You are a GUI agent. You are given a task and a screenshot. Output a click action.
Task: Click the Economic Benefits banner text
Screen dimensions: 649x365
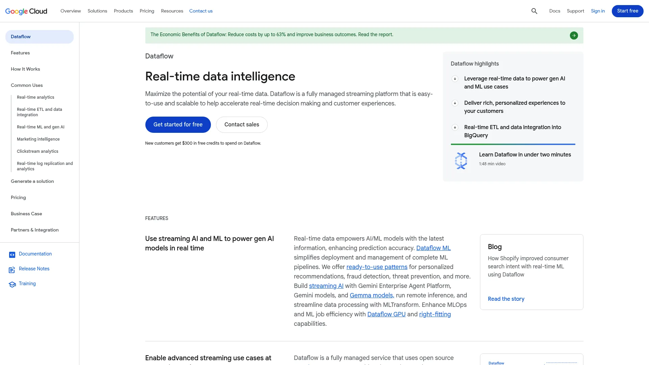tap(272, 35)
